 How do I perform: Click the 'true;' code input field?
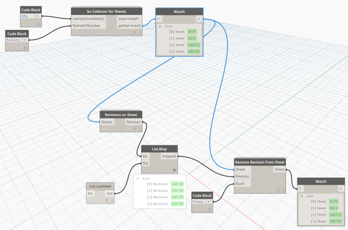198,202
